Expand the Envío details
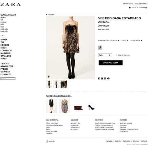 coord(125,41)
